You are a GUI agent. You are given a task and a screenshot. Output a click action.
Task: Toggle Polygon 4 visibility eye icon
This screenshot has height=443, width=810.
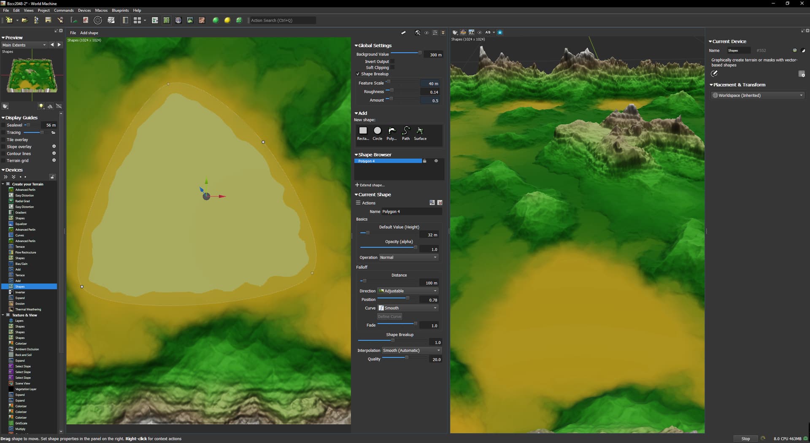(436, 161)
